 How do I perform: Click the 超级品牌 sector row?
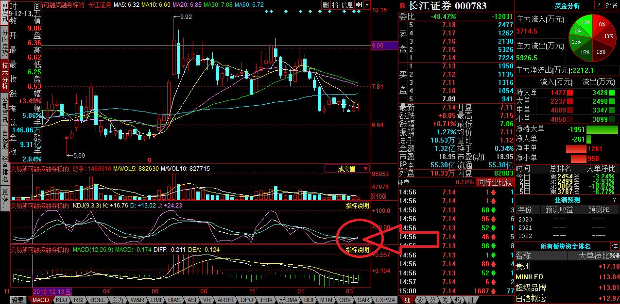(x=568, y=288)
